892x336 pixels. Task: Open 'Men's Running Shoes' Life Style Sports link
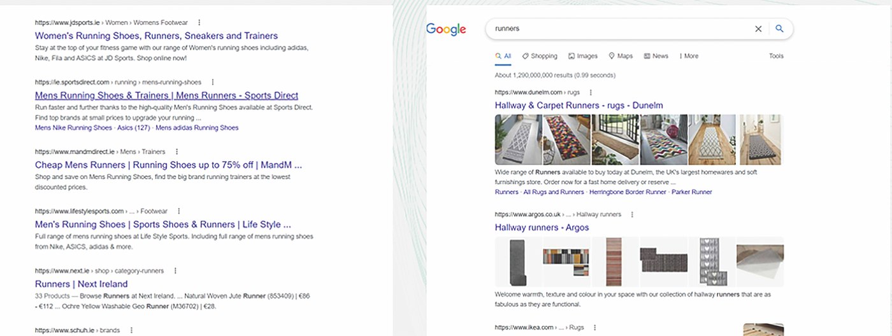coord(163,225)
